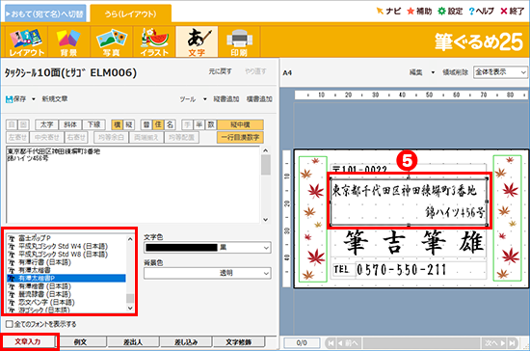Click the 新規文章 button
The image size is (530, 351).
point(55,98)
